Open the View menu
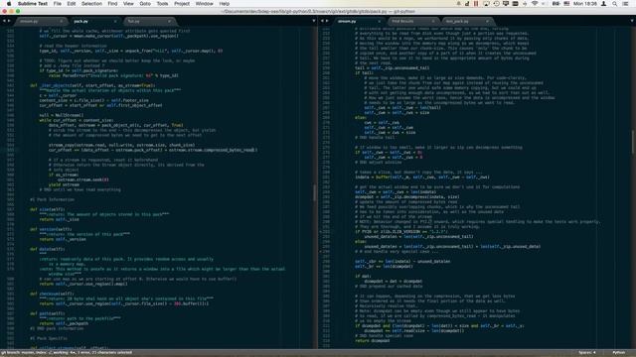 [x=128, y=4]
